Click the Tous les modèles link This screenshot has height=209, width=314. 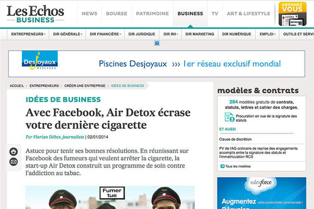(238, 166)
